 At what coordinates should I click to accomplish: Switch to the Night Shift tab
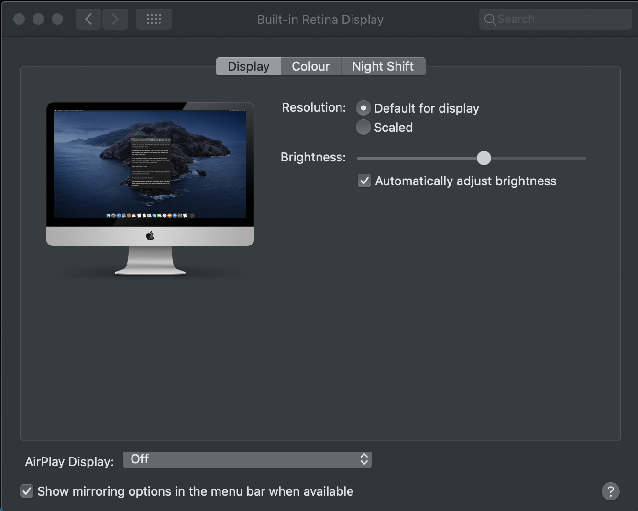pos(383,66)
